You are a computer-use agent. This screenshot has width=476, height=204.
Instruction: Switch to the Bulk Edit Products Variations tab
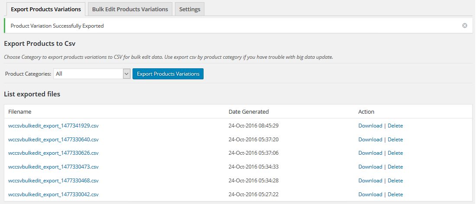pyautogui.click(x=130, y=9)
